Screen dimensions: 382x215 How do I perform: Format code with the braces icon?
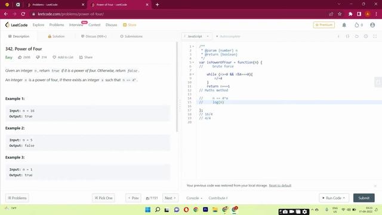347,36
